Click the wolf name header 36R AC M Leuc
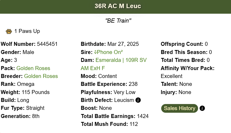Viewport: 231px width, 133px height. pos(118,6)
